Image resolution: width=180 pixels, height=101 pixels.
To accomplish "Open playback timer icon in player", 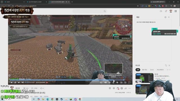I will (109, 82).
